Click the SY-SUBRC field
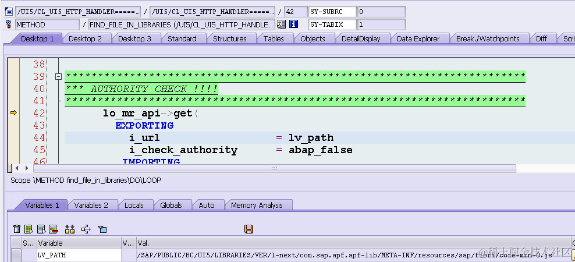The width and height of the screenshot is (575, 262). click(332, 12)
